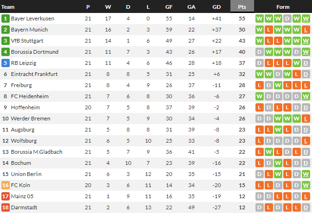The width and height of the screenshot is (312, 213).
Task: Click RB Leipzig's blue position 5 badge
Action: pyautogui.click(x=6, y=63)
